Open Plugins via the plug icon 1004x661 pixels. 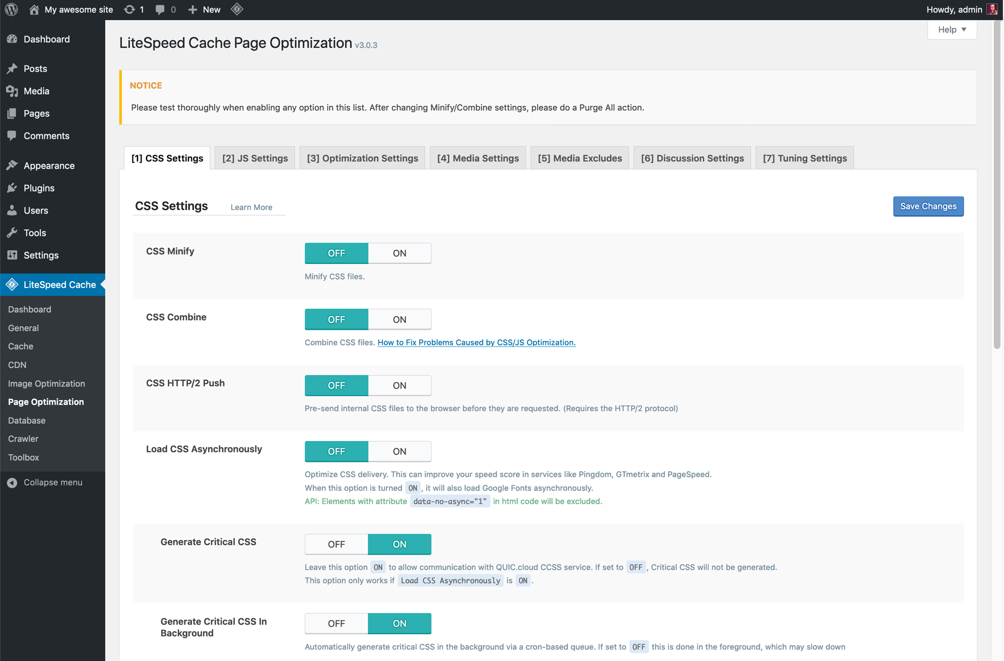coord(12,188)
